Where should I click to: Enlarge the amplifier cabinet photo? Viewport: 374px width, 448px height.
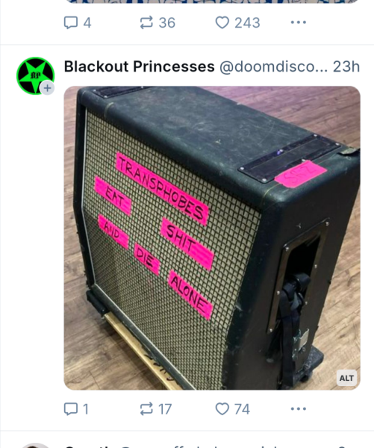[212, 237]
